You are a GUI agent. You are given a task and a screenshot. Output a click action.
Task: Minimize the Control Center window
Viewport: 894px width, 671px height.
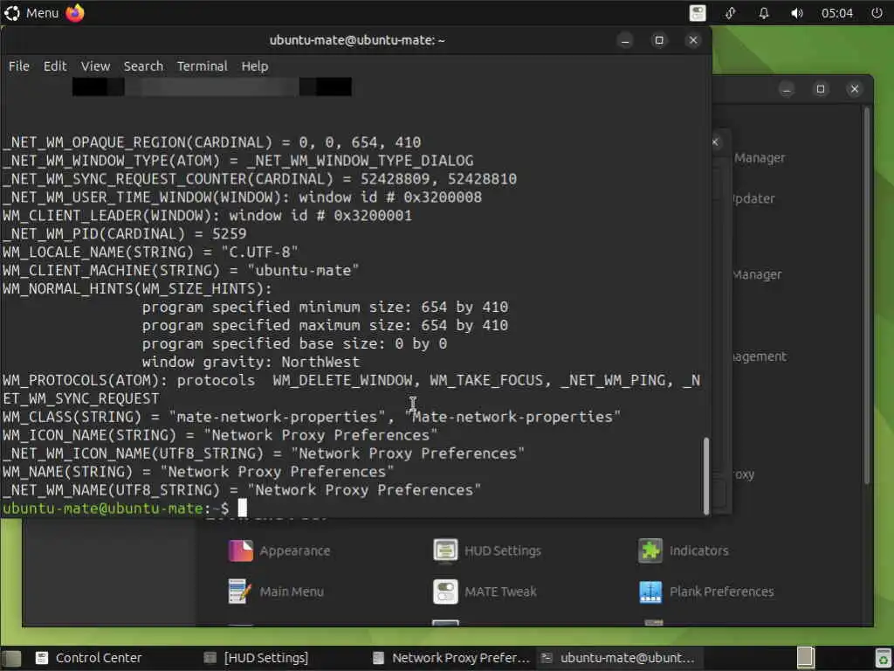pyautogui.click(x=787, y=89)
